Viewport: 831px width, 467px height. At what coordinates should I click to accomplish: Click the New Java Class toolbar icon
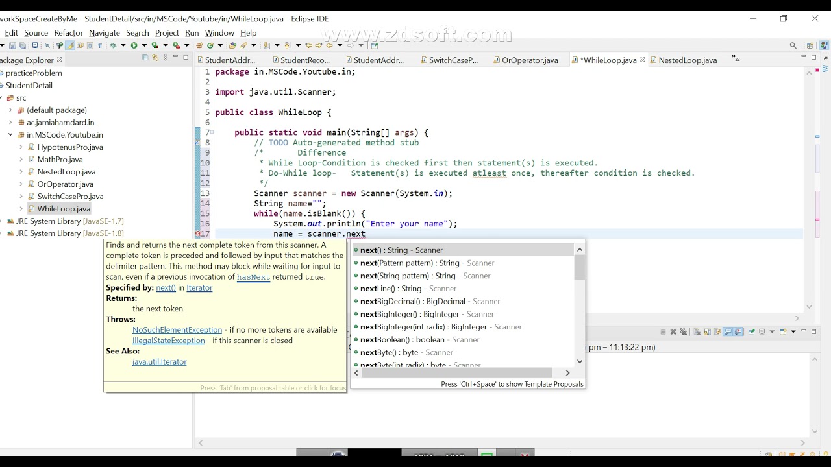tap(210, 45)
